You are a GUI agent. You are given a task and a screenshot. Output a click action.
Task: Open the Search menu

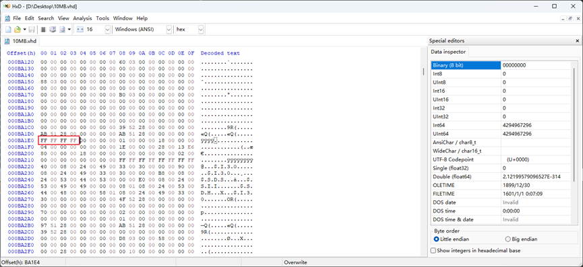point(46,18)
